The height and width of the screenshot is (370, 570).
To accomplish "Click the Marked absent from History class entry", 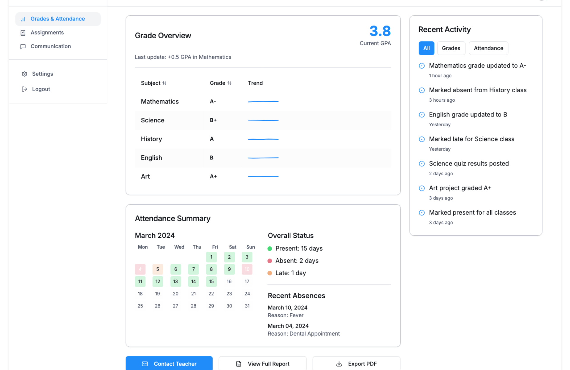I will [x=477, y=90].
